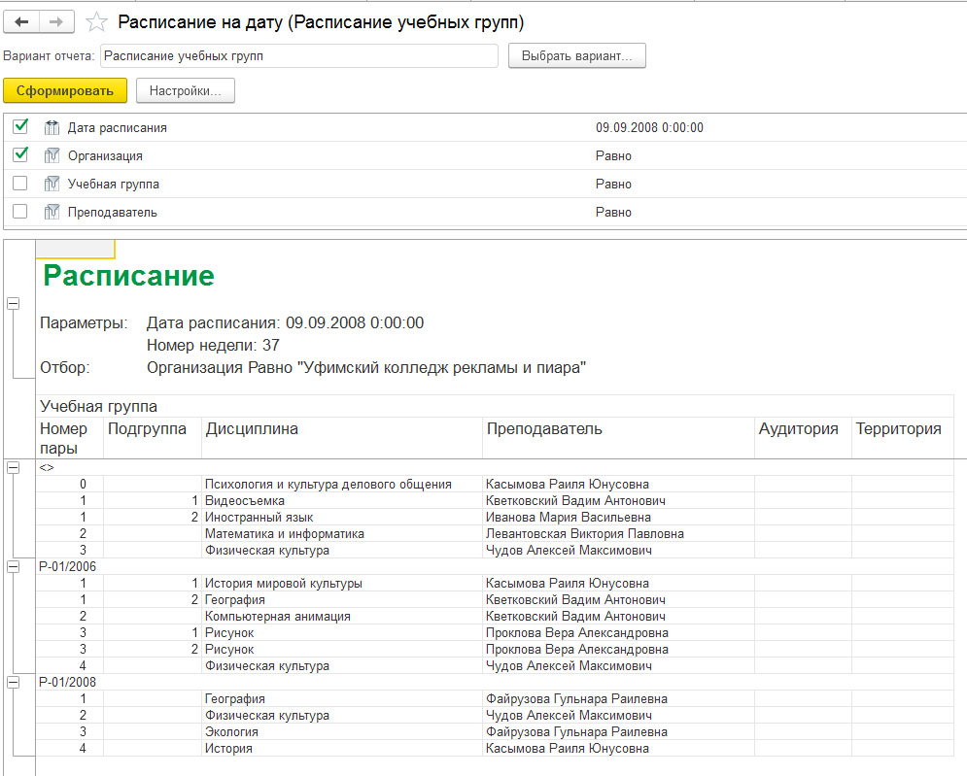Click the forward arrow navigation icon

tap(56, 22)
